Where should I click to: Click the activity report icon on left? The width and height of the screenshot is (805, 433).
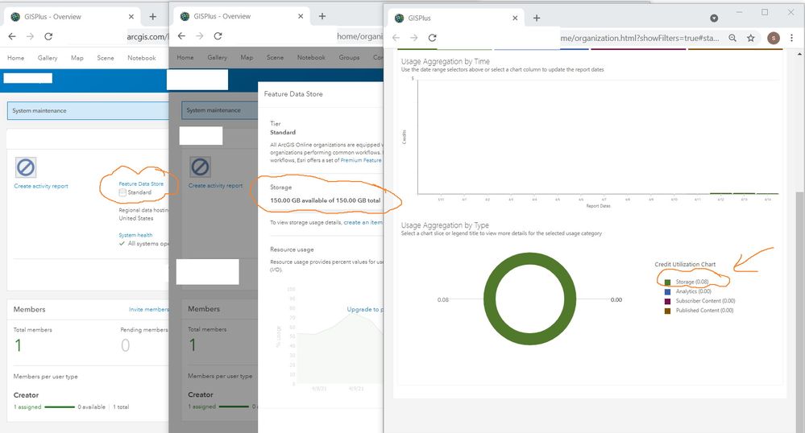26,167
